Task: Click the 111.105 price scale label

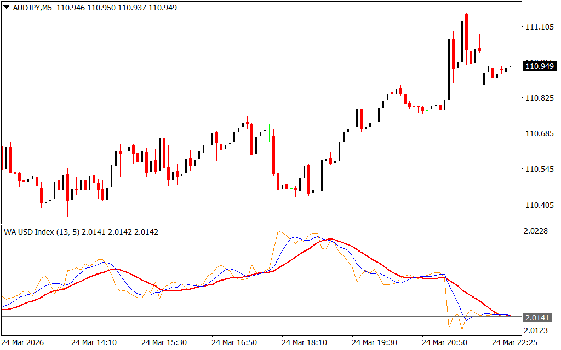Action: coord(539,27)
